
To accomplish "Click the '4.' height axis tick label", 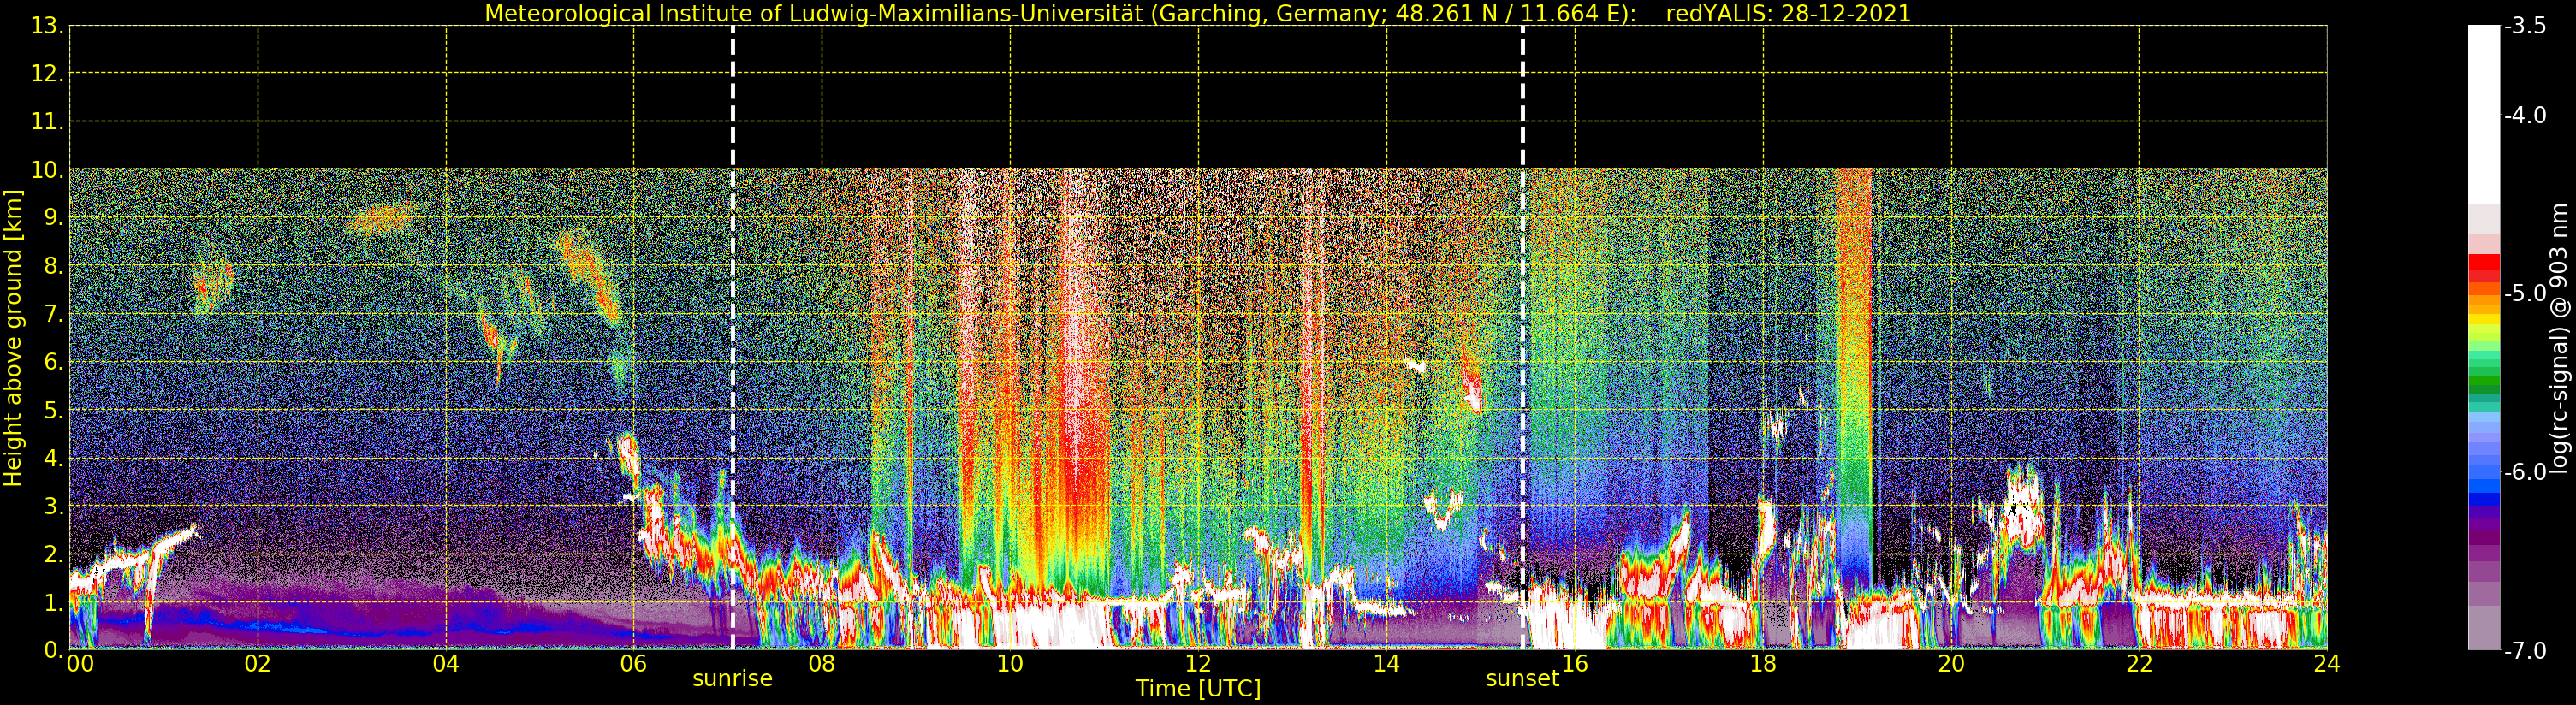I will point(54,458).
